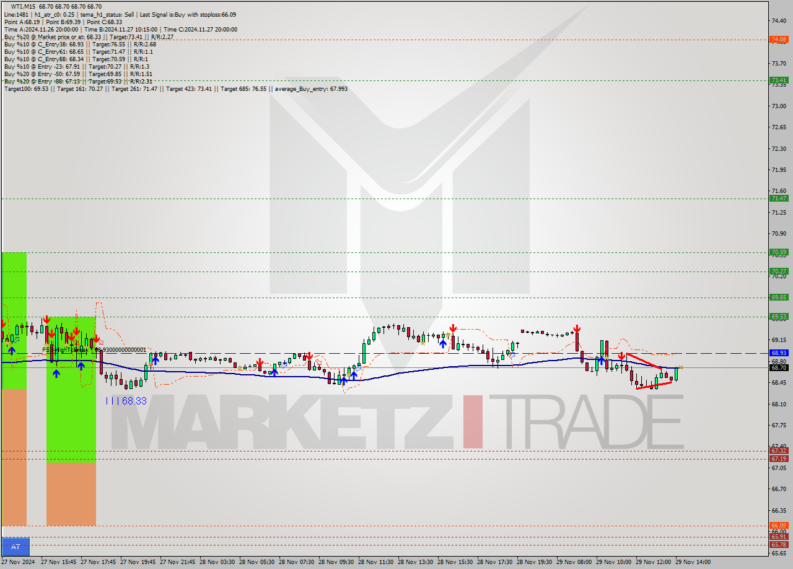The width and height of the screenshot is (793, 569).
Task: Select the 65.91 red price label
Action: click(x=779, y=536)
